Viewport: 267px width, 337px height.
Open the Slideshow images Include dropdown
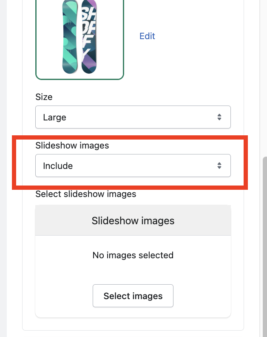point(133,166)
